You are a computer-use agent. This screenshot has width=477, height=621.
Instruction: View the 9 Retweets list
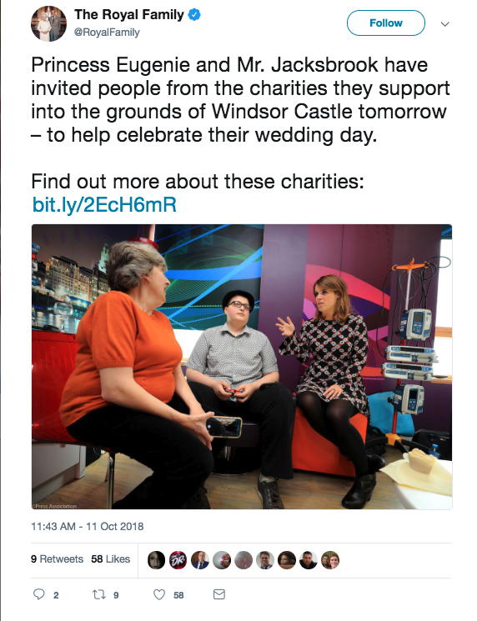pyautogui.click(x=57, y=558)
